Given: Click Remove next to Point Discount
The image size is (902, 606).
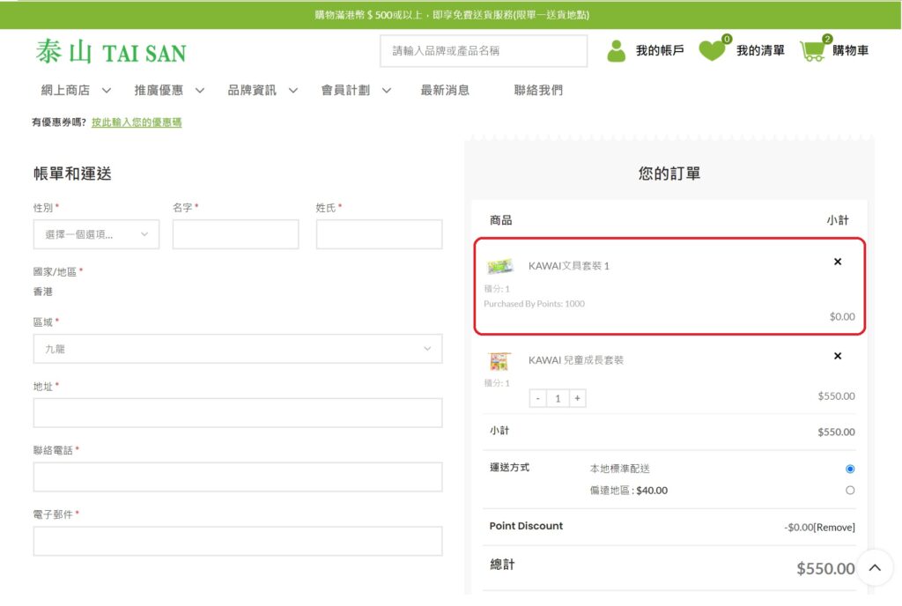Looking at the screenshot, I should click(x=834, y=528).
